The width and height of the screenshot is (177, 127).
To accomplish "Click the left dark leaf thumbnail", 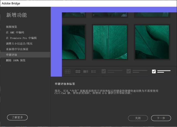I will pos(73,42).
